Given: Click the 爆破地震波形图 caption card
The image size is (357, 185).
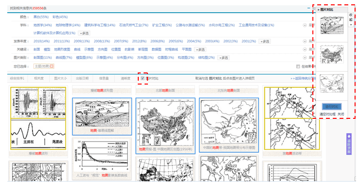Looking at the screenshot, I should [x=102, y=90].
